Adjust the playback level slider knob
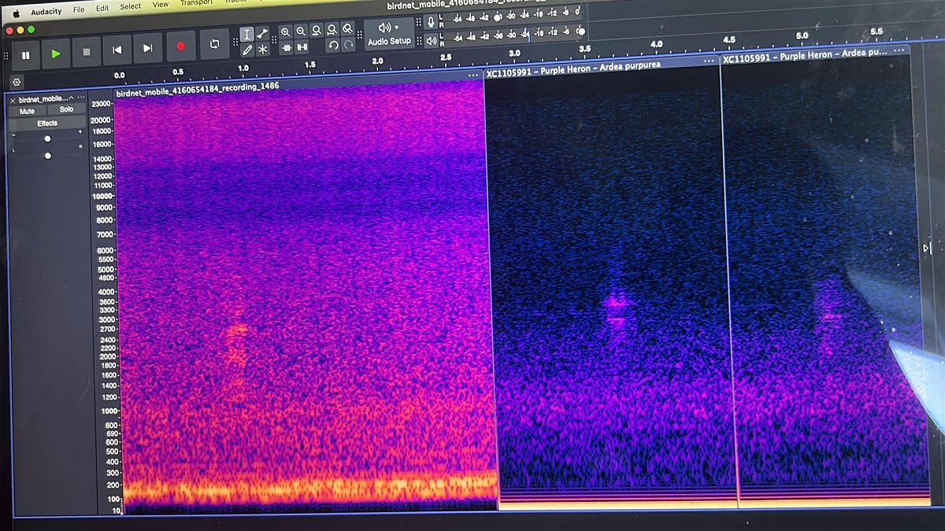This screenshot has width=945, height=531. tap(581, 31)
